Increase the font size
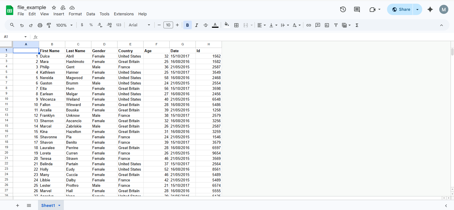 pos(177,25)
